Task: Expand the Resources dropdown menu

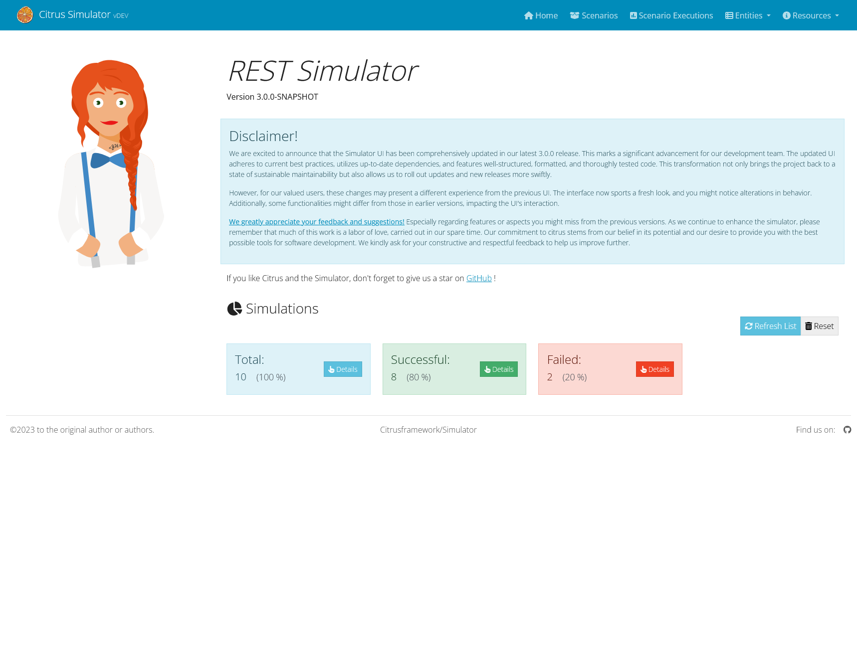Action: point(810,15)
